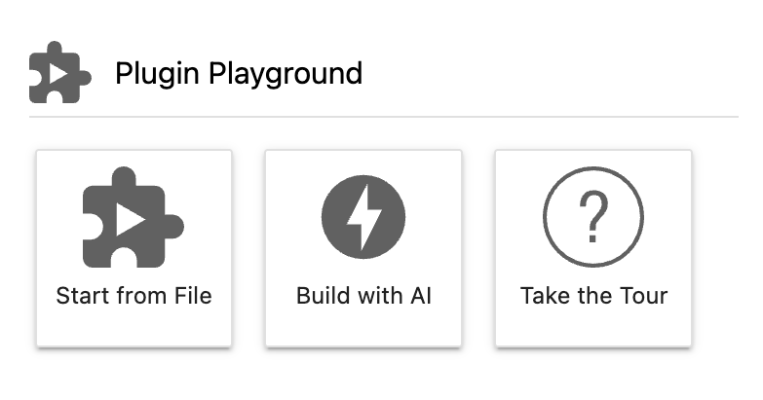
Task: Click the play triangle in the header puzzle icon
Action: [x=57, y=75]
